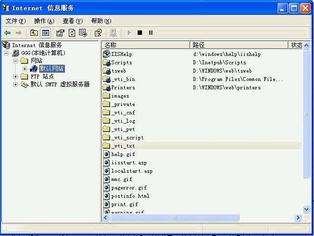Expand the FTP 站点 tree node
Screen dimensions: 314x236
pyautogui.click(x=16, y=77)
